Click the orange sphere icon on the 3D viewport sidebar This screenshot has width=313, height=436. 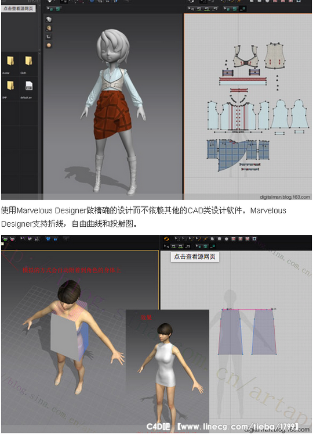49,45
